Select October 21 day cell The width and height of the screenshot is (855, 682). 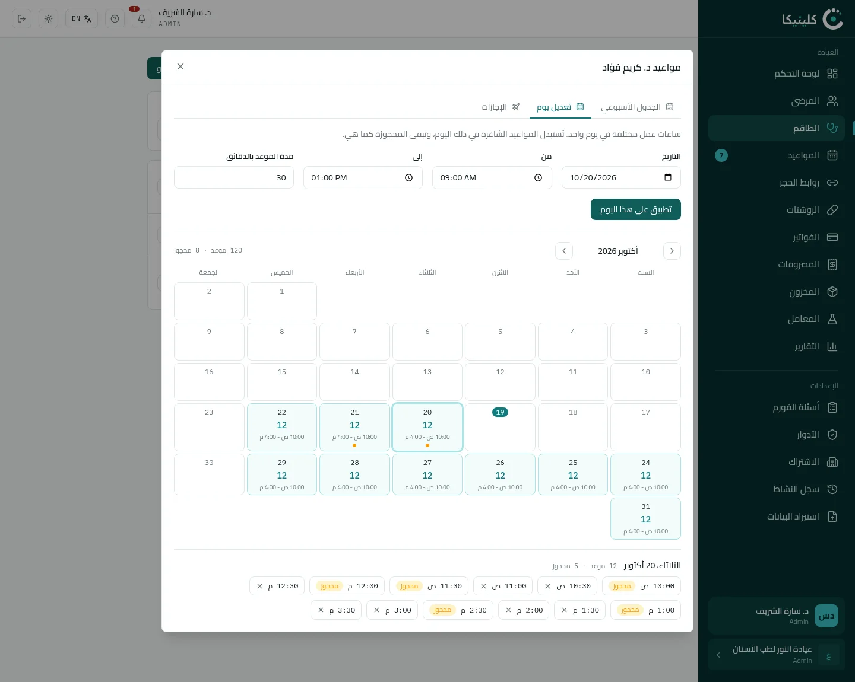tap(354, 428)
